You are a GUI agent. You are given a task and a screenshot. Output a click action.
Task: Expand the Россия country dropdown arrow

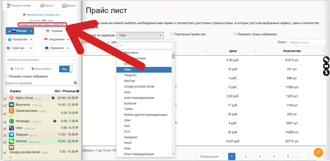tap(31, 31)
